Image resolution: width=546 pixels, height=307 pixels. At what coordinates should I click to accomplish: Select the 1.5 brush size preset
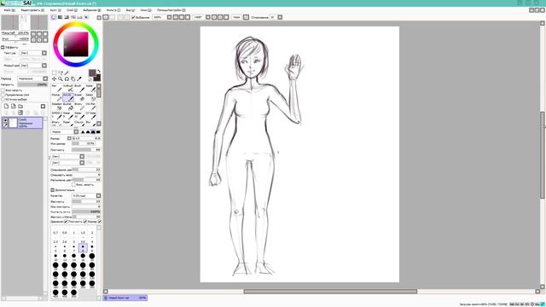coord(83,232)
